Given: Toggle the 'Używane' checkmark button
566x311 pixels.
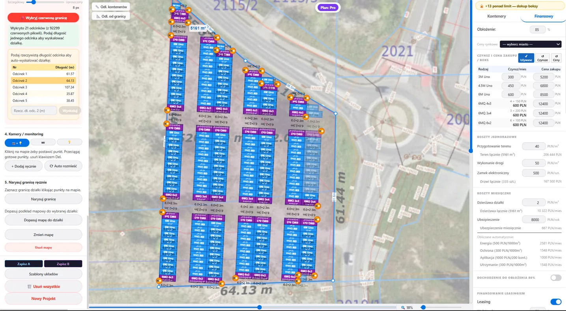Looking at the screenshot, I should [526, 58].
